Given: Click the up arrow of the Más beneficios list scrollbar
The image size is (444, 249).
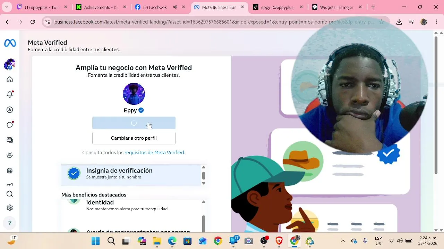Looking at the screenshot, I should click(x=204, y=202).
